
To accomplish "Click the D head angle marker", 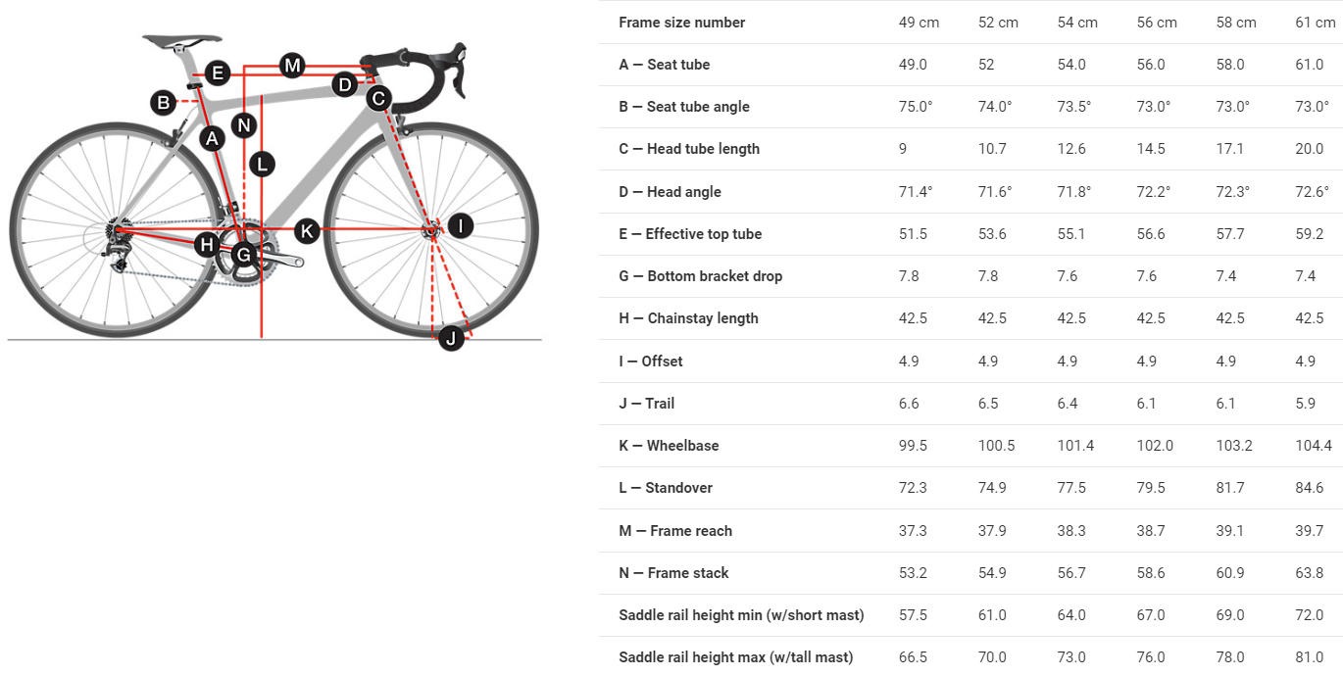I will pyautogui.click(x=344, y=84).
